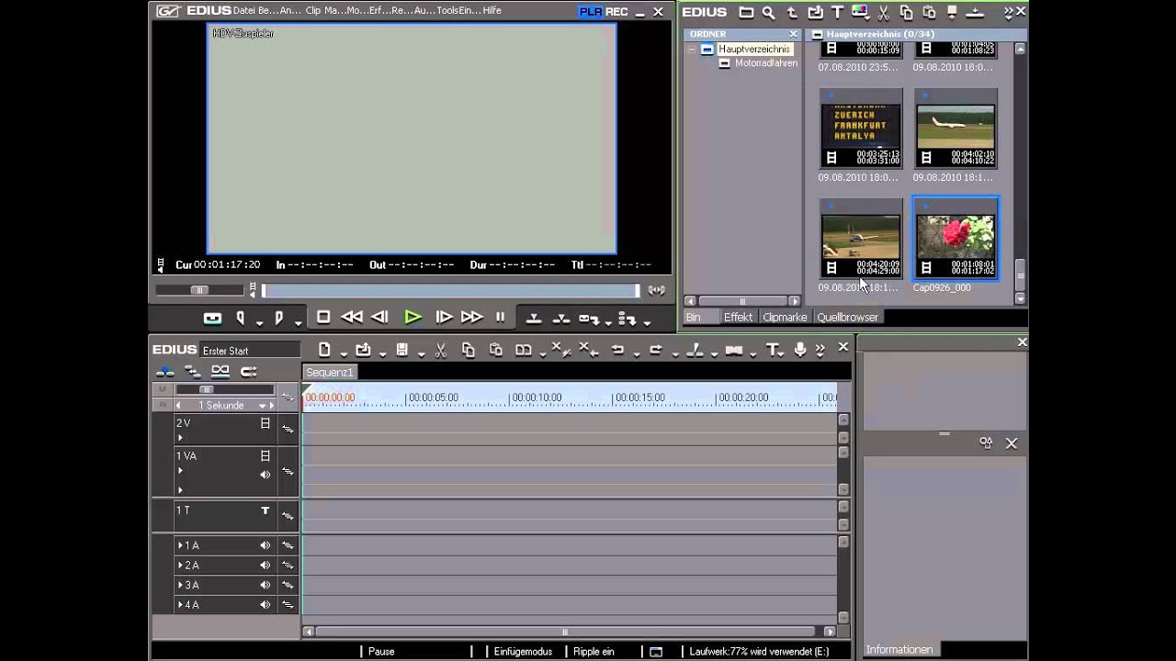The width and height of the screenshot is (1176, 661).
Task: Copy using the timeline toolbar copy icon
Action: [468, 350]
